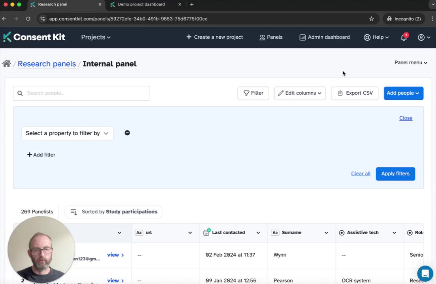Open the chat support widget
Screen dimensions: 436x284
[425, 273]
